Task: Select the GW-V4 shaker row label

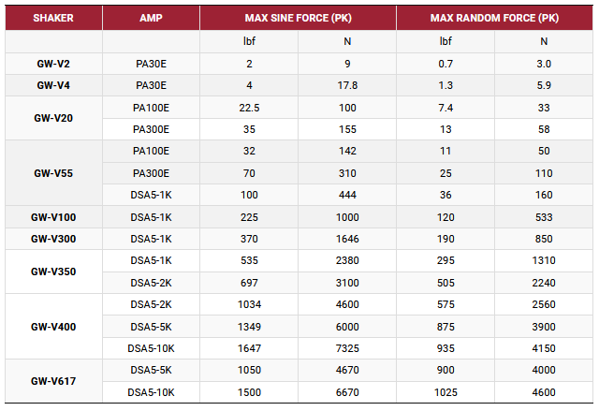Action: pos(53,85)
